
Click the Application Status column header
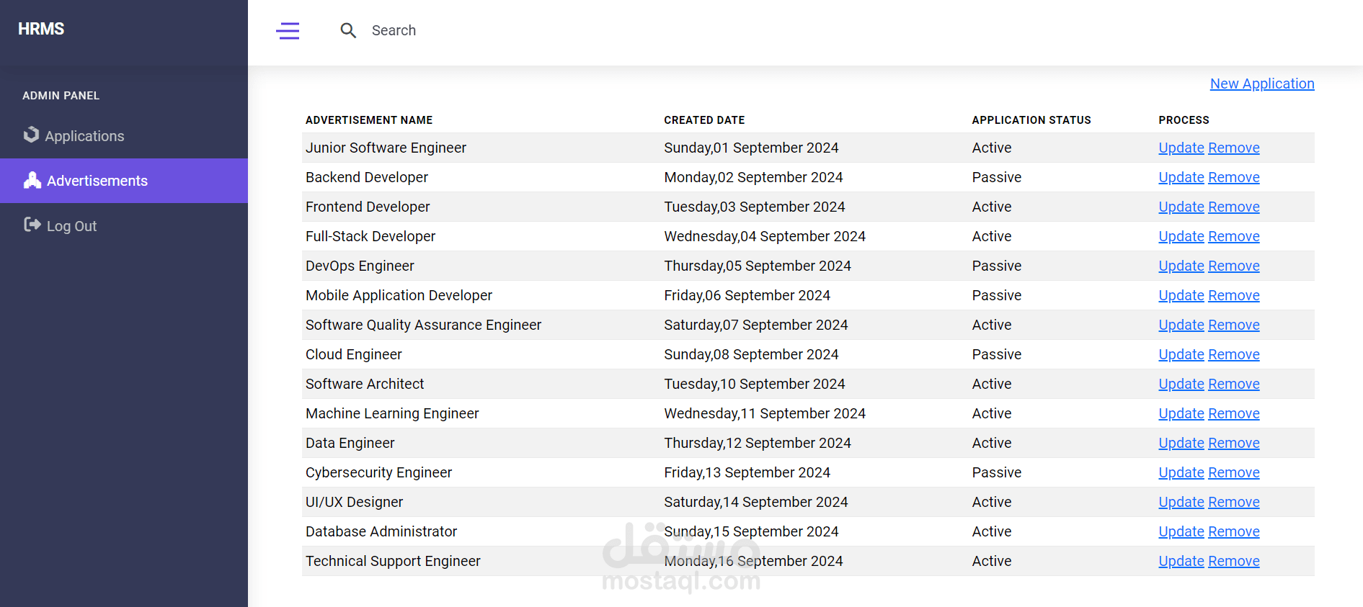click(1031, 120)
